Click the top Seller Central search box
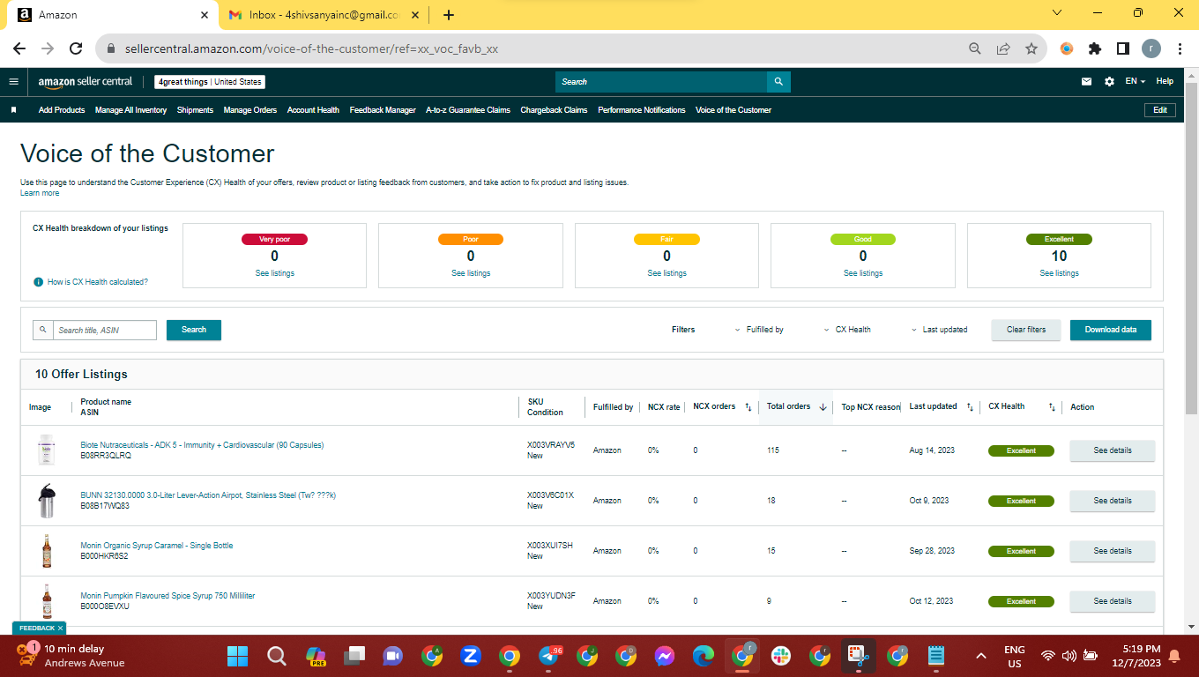The width and height of the screenshot is (1199, 677). pos(661,81)
